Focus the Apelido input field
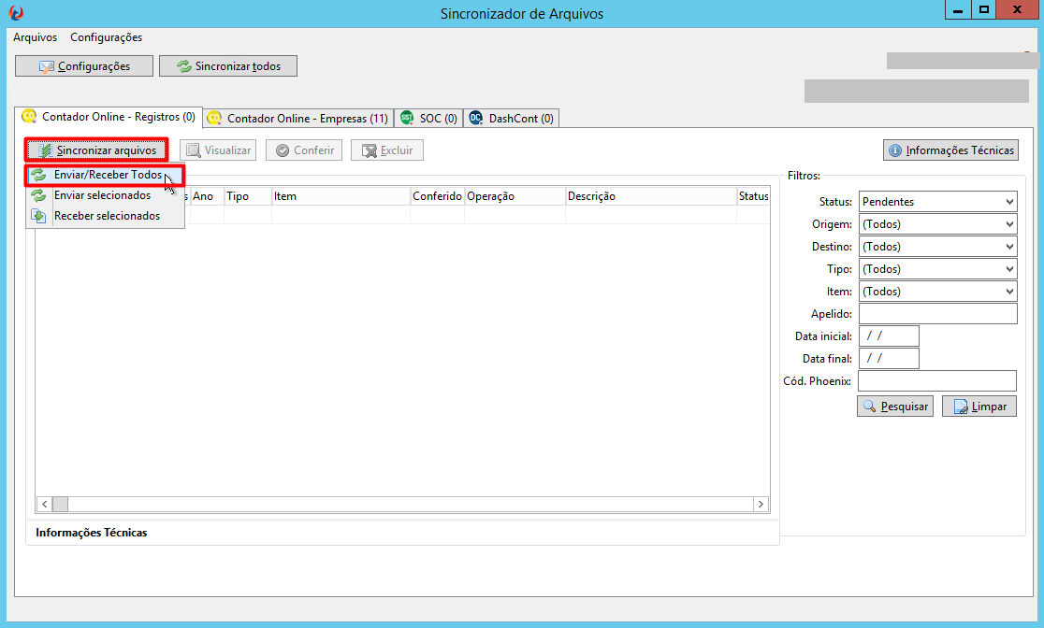 coord(937,313)
